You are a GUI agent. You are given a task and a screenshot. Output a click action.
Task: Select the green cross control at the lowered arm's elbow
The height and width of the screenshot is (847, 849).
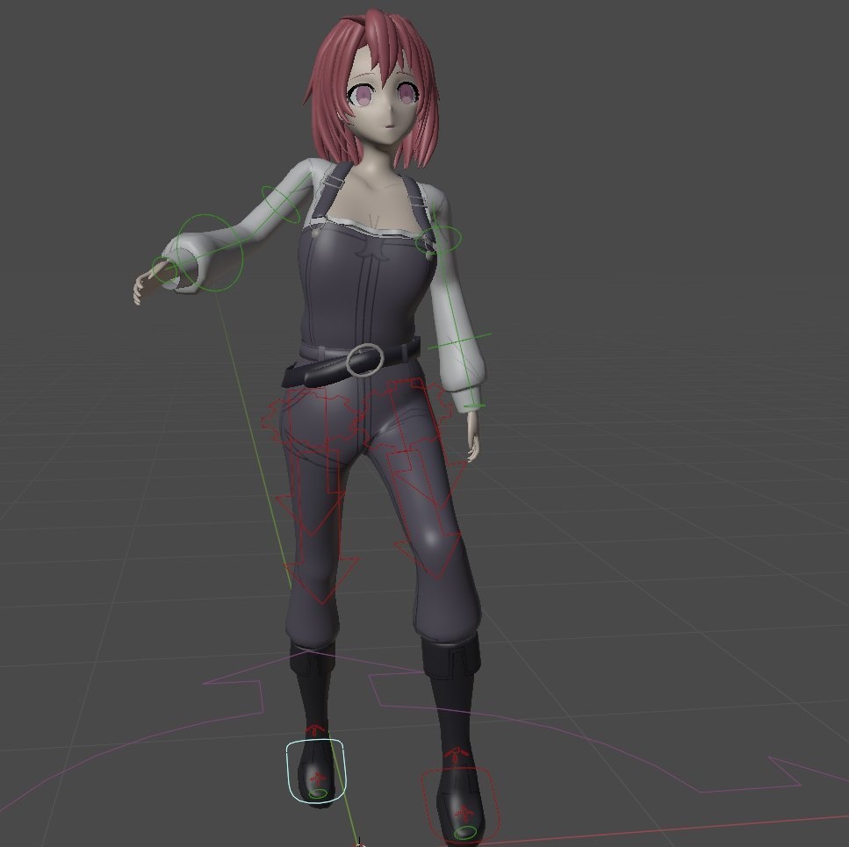coord(460,341)
